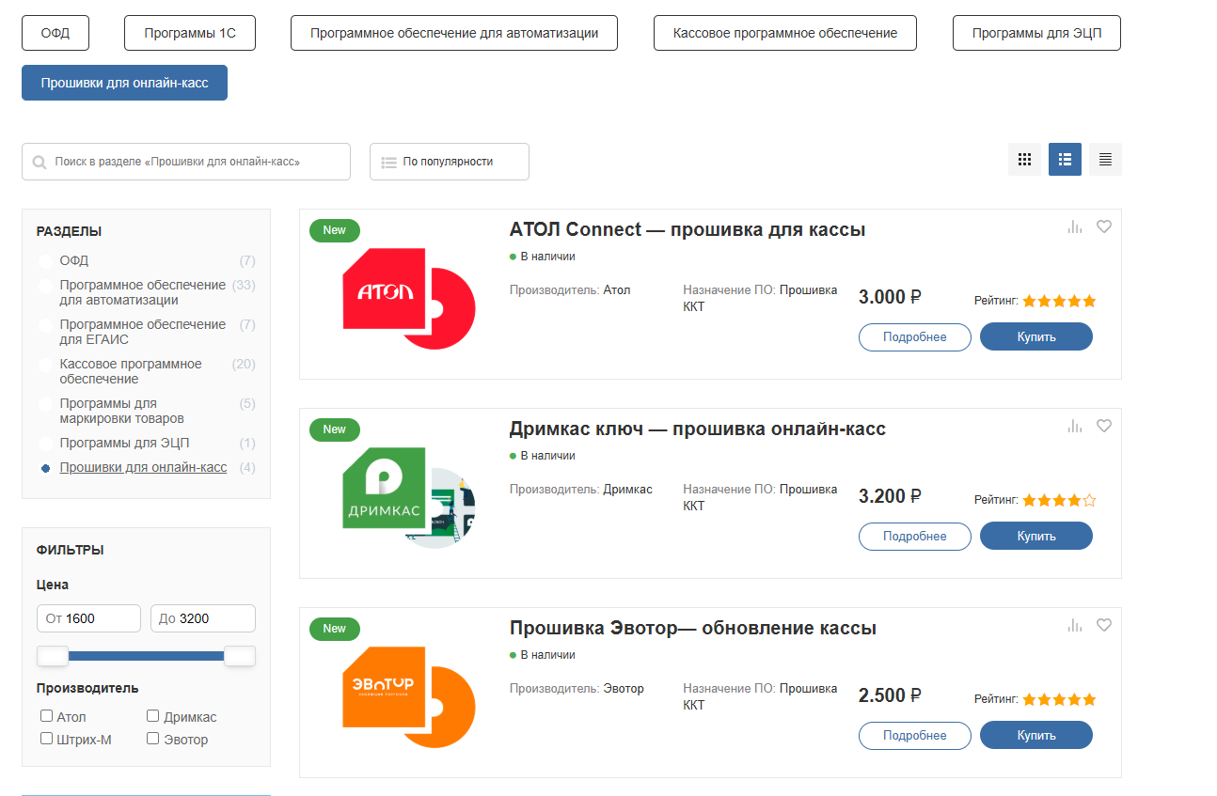The height and width of the screenshot is (796, 1217).
Task: Click АТОЛ Connect rating stars
Action: point(1059,302)
